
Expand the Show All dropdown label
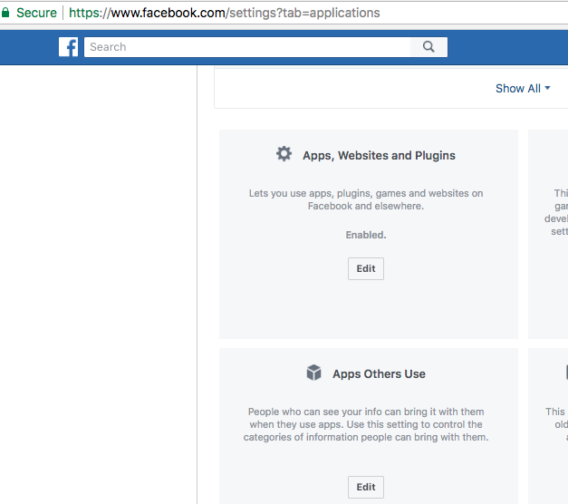point(517,88)
